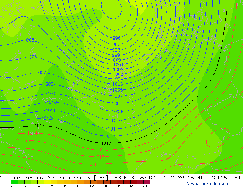This screenshot has width=243, height=187.
Task: Pick the 998 isobar value
Action: click(116, 50)
